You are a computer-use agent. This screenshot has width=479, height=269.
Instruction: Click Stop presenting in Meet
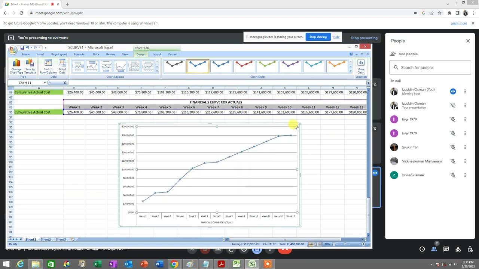pyautogui.click(x=364, y=38)
